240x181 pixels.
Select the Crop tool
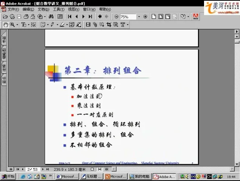[109, 25]
